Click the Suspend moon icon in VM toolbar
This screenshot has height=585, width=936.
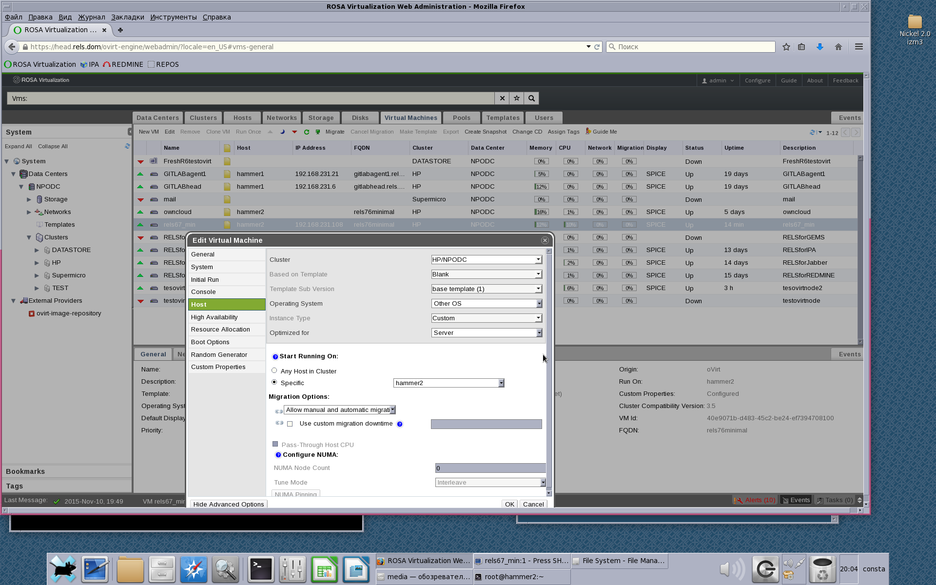(x=282, y=132)
